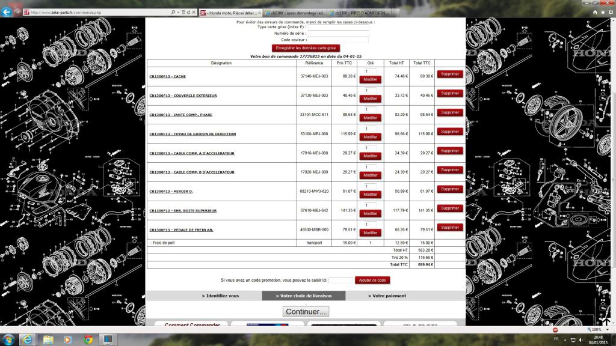
Task: Switch to cb1300 apres demontage tab
Action: coord(295,13)
